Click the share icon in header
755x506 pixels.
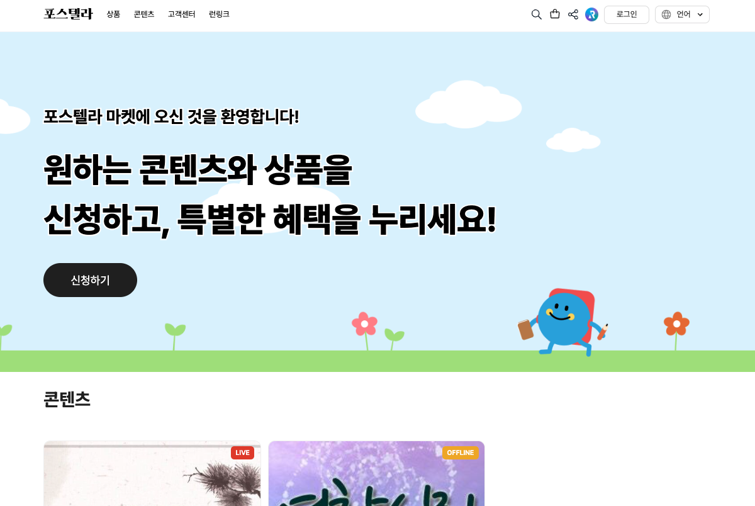[573, 14]
